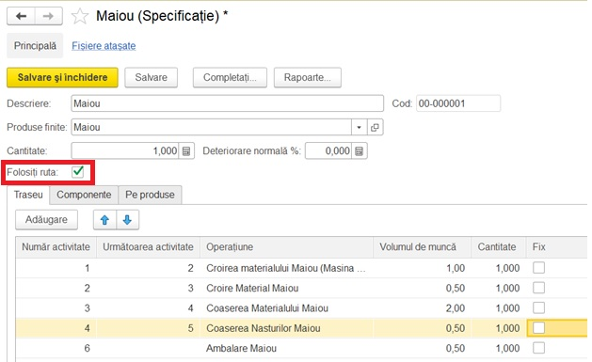Switch to the Componente tab
This screenshot has height=362, width=592.
click(x=84, y=195)
